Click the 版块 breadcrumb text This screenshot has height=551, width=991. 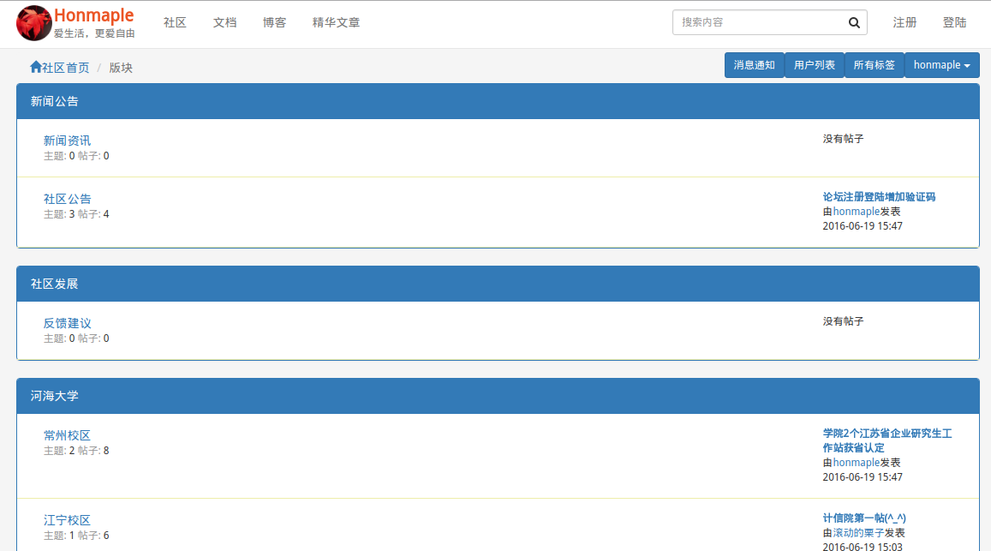click(x=121, y=68)
